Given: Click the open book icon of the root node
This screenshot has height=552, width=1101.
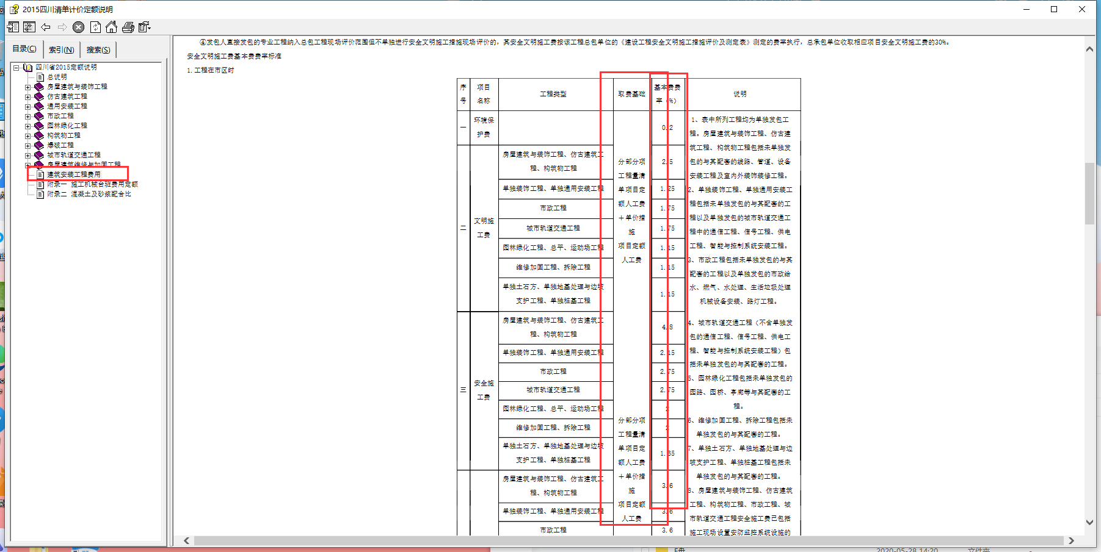Looking at the screenshot, I should pyautogui.click(x=27, y=67).
